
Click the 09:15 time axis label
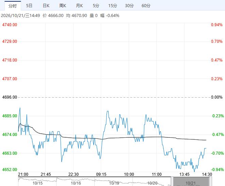(x=101, y=174)
